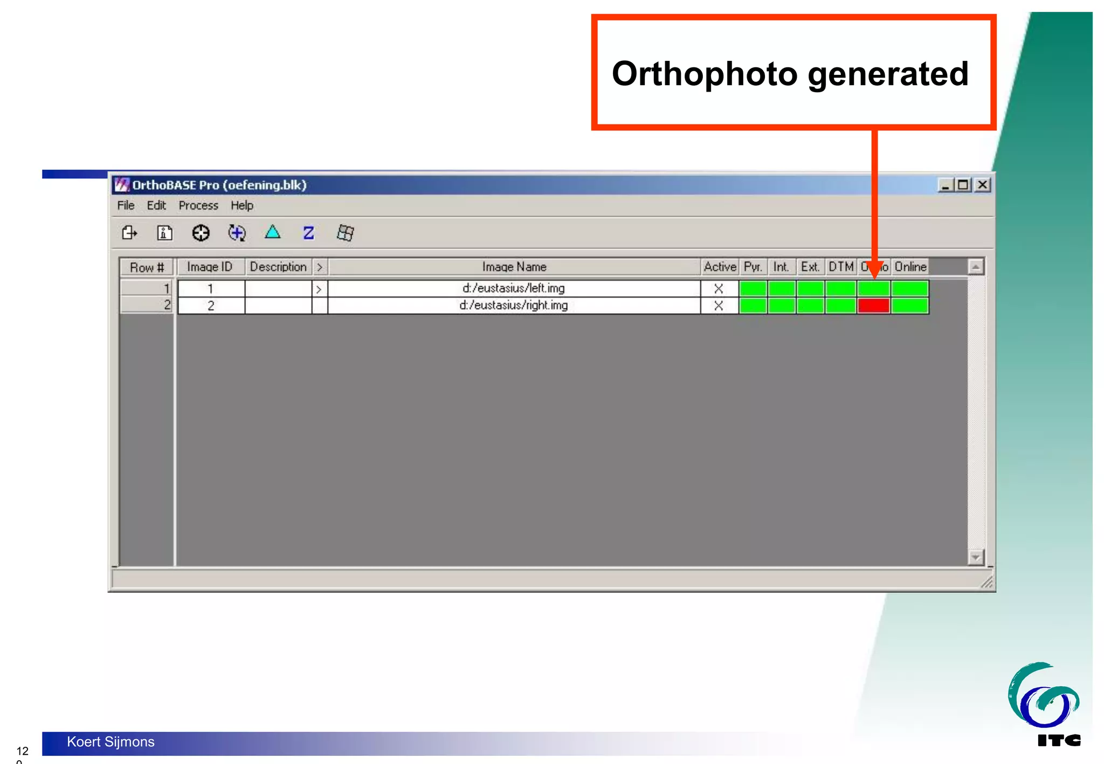Open the Process menu
This screenshot has height=764, width=1104.
(x=198, y=205)
